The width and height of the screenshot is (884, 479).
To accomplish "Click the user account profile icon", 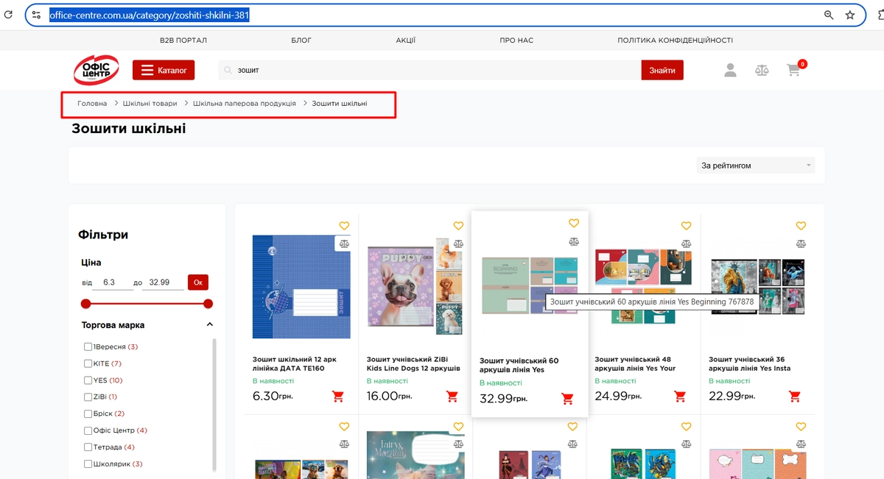I will point(730,70).
